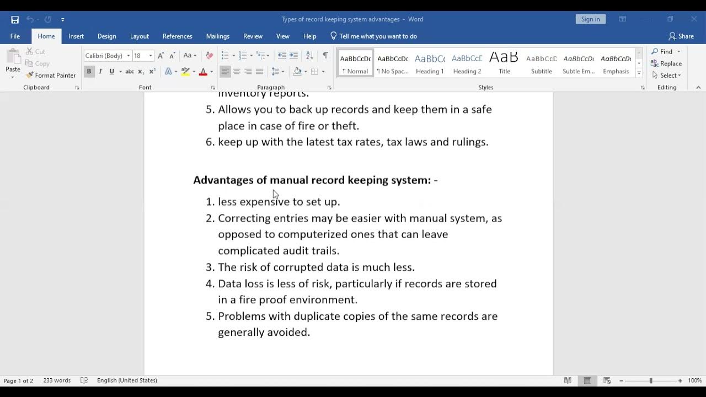Open the font size dropdown
Screen dimensions: 706x397
151,56
